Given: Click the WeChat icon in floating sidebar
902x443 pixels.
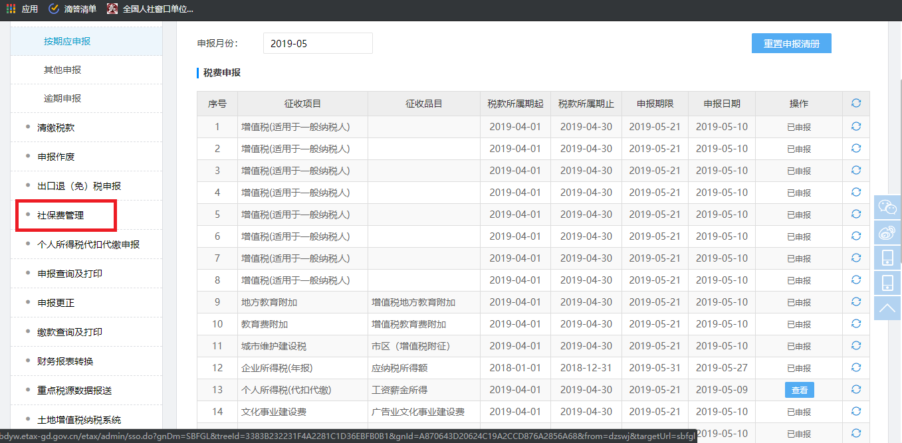Looking at the screenshot, I should pyautogui.click(x=887, y=207).
